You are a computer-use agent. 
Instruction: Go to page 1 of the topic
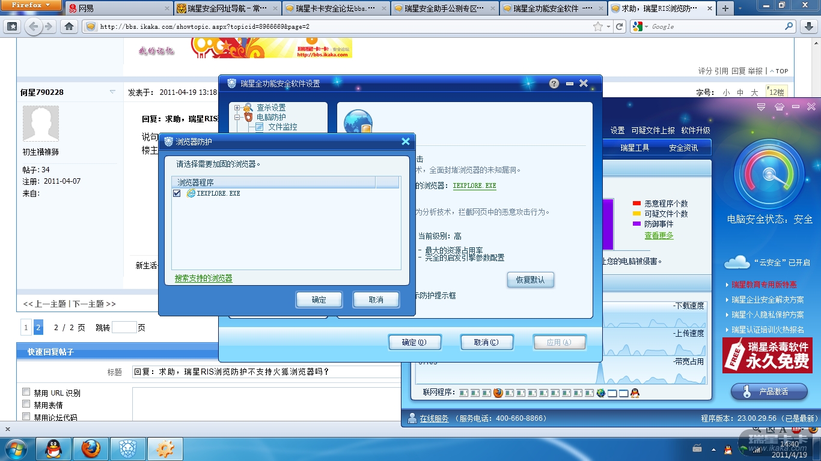pos(26,328)
